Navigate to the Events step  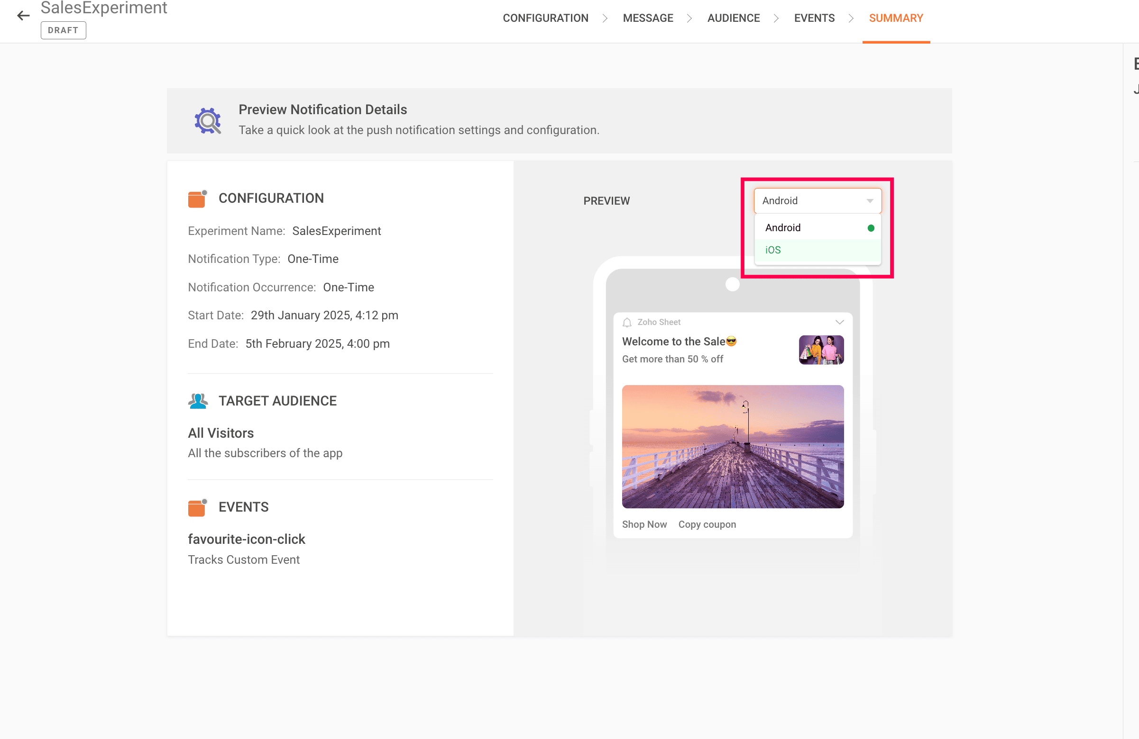(x=814, y=18)
